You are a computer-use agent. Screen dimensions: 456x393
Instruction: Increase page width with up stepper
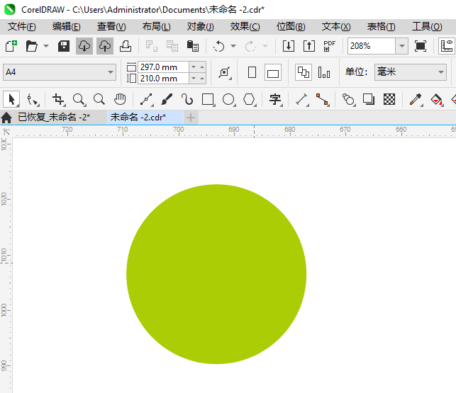(202, 67)
